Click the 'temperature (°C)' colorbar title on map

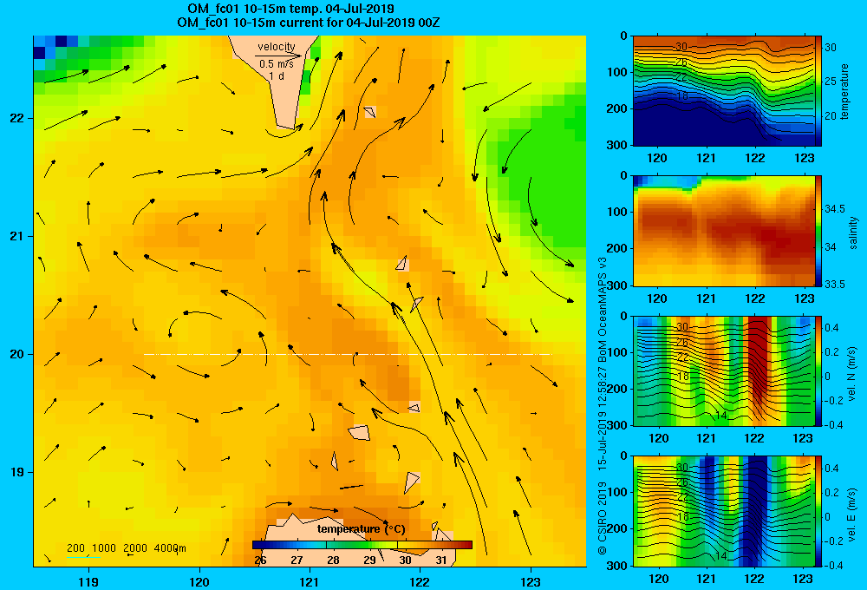tap(361, 529)
